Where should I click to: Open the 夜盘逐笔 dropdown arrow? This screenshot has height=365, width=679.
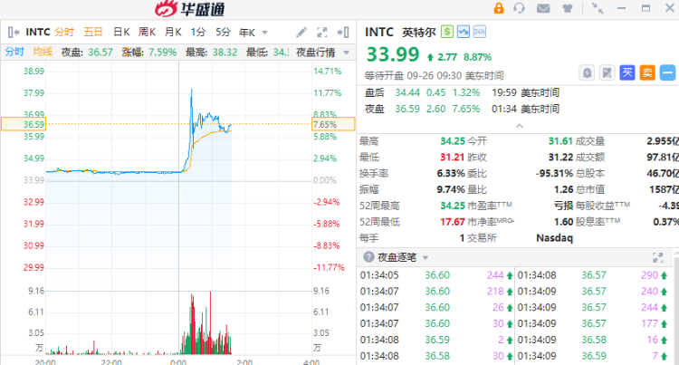pyautogui.click(x=426, y=257)
